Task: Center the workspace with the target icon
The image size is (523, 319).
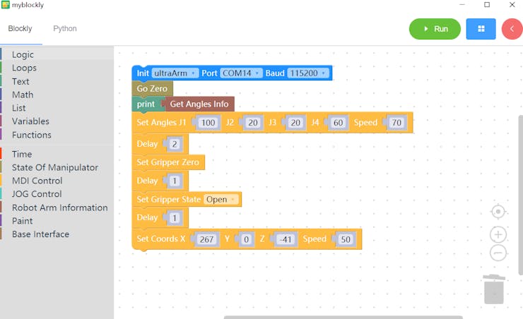Action: click(498, 212)
